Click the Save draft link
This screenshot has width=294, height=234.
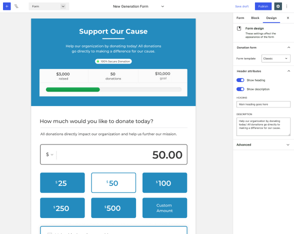pyautogui.click(x=242, y=6)
